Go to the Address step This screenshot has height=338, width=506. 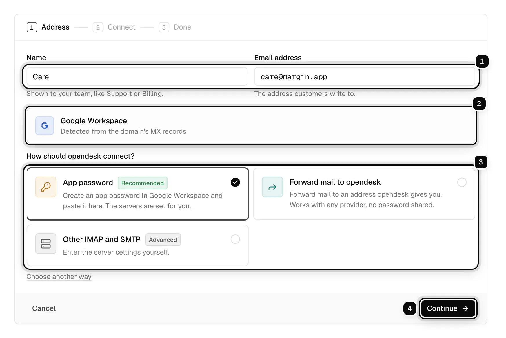tap(48, 27)
